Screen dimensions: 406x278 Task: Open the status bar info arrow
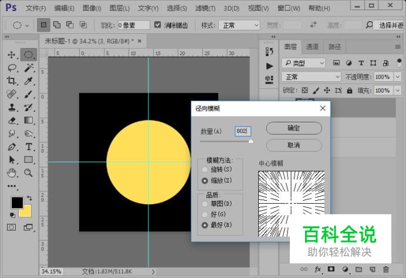153,272
